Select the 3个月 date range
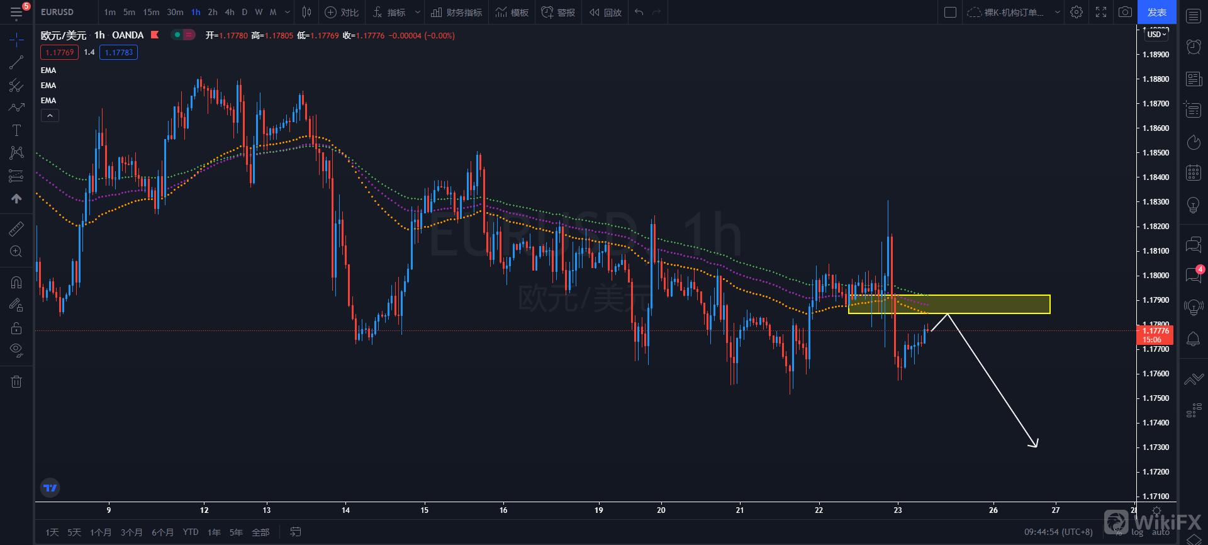This screenshot has height=545, width=1208. point(131,532)
